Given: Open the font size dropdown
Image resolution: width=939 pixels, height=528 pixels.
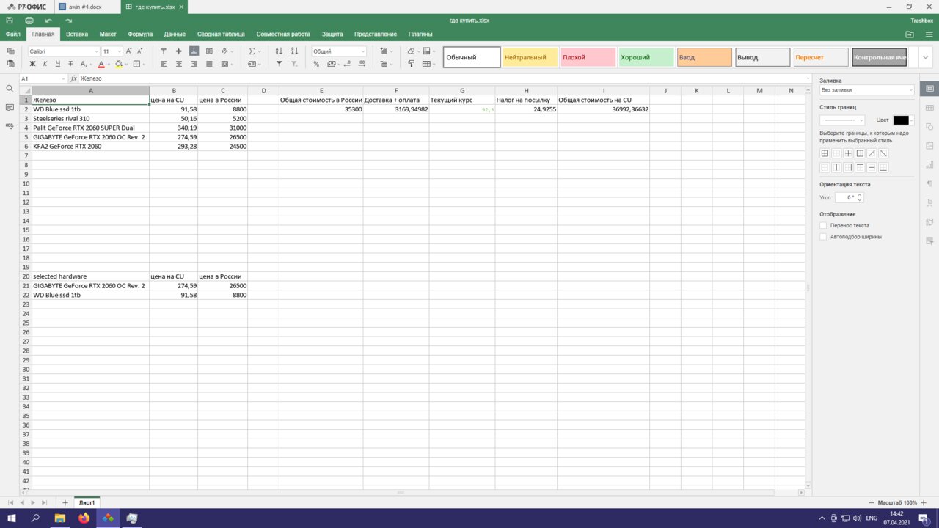Looking at the screenshot, I should tap(119, 51).
